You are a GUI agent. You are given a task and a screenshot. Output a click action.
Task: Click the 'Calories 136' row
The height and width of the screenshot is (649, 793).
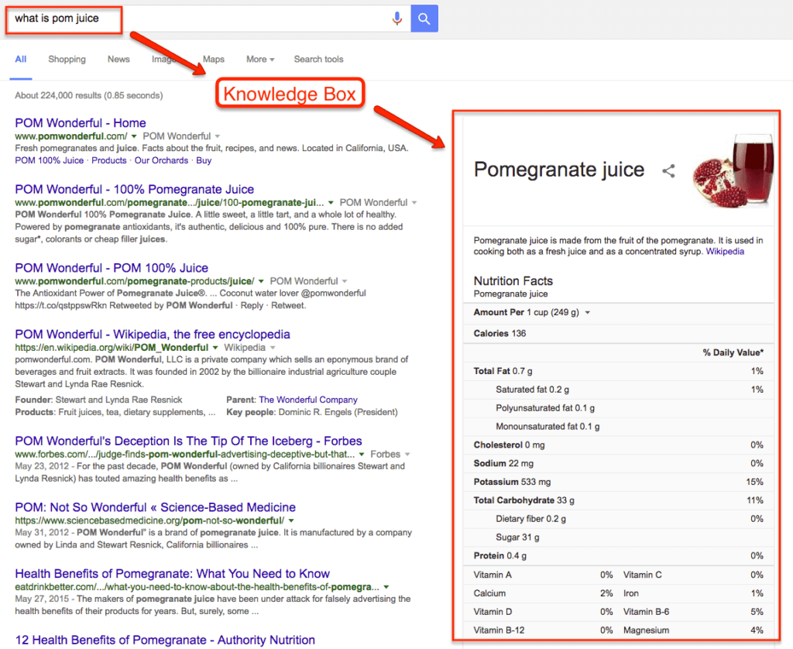(x=619, y=333)
